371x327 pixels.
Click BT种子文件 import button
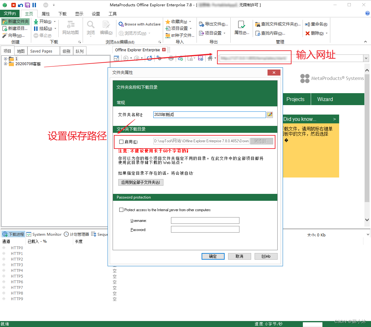(x=180, y=36)
